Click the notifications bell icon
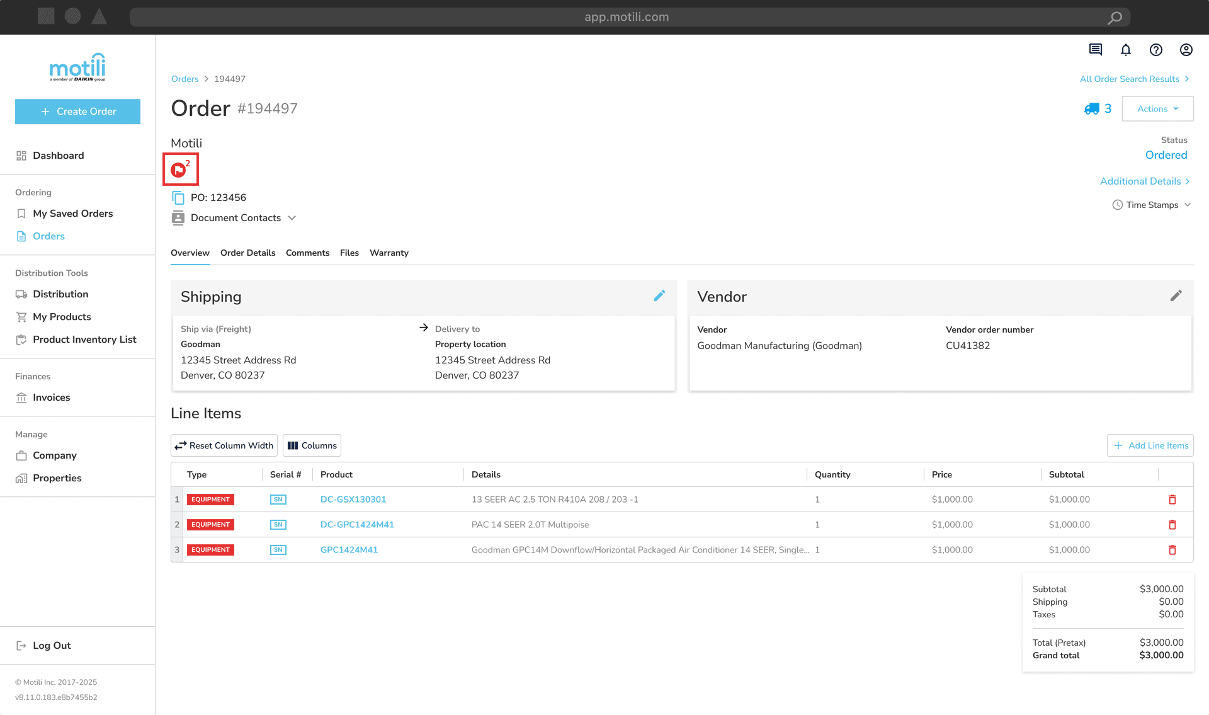The image size is (1209, 715). 1126,50
